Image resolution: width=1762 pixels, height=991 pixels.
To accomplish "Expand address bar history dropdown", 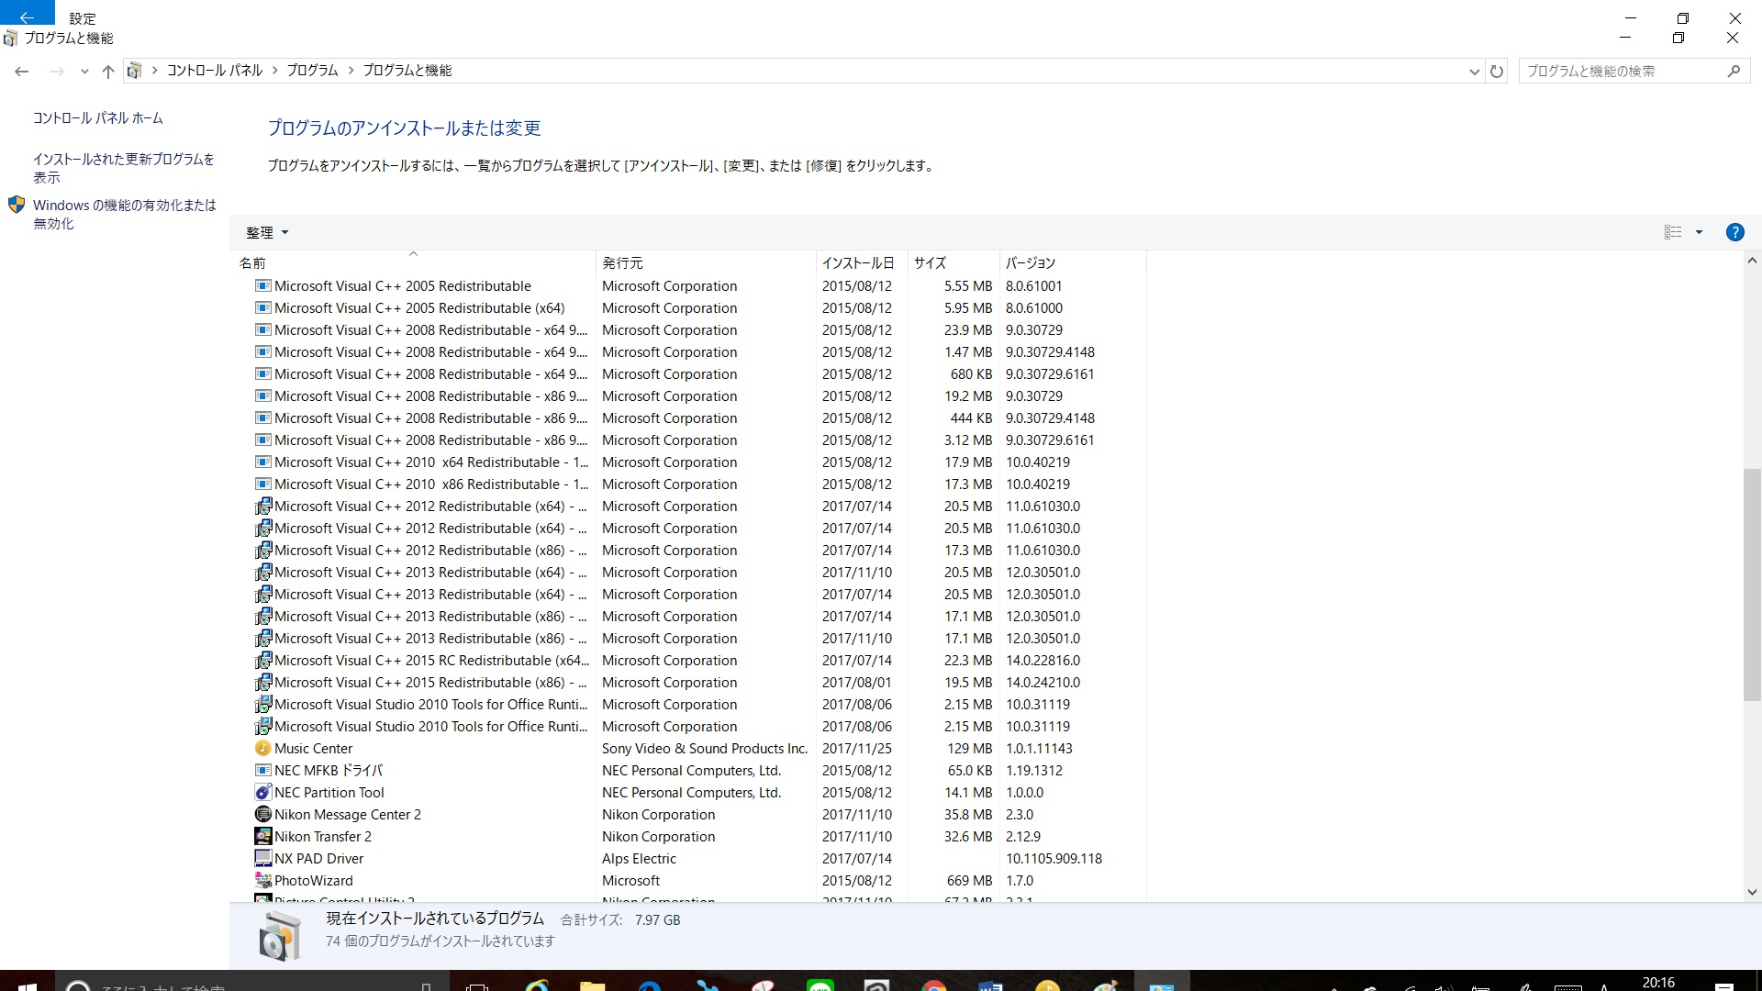I will click(1474, 71).
